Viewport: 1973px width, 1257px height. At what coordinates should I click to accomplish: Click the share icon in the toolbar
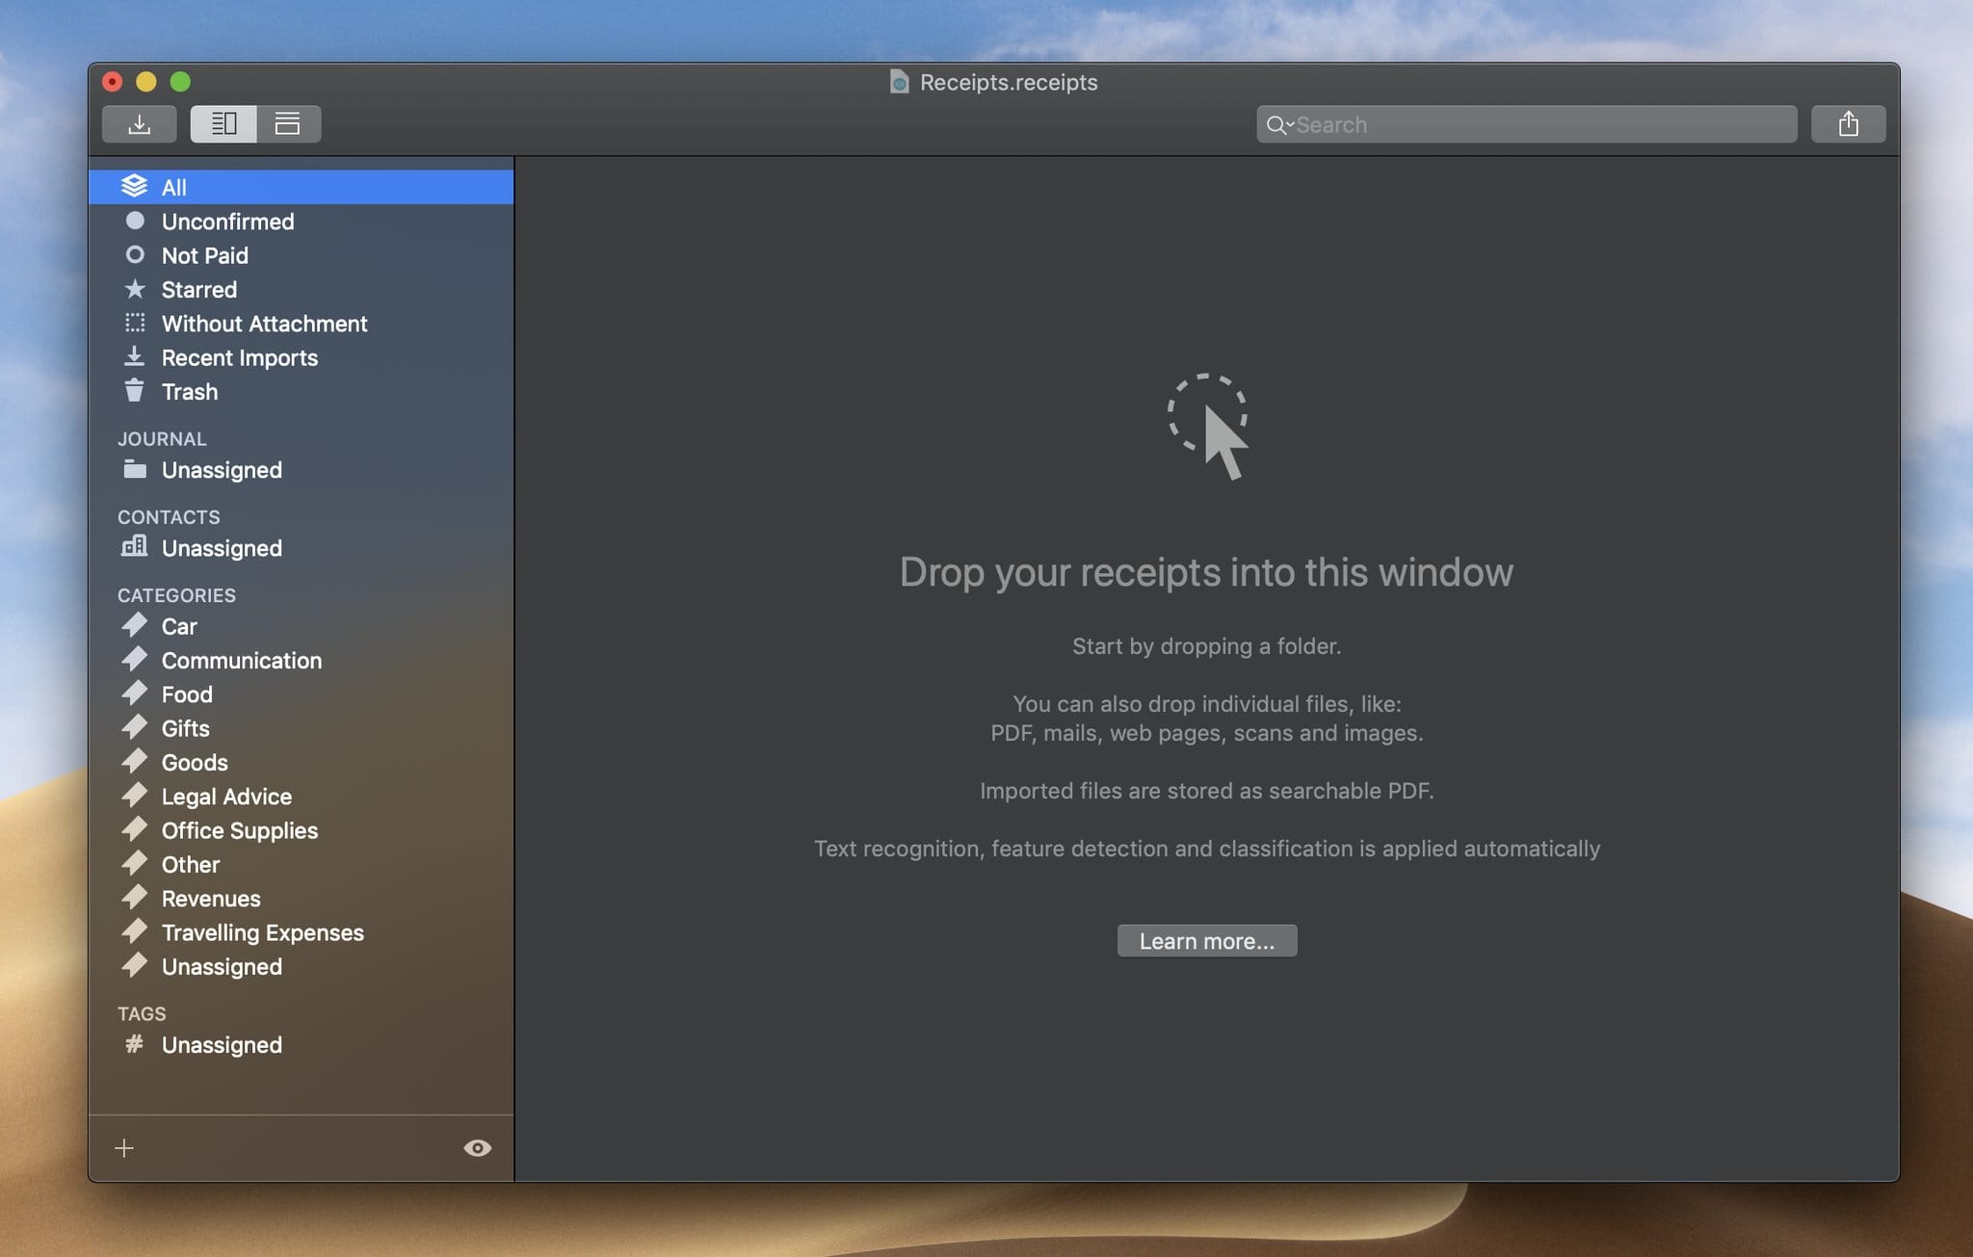point(1847,123)
